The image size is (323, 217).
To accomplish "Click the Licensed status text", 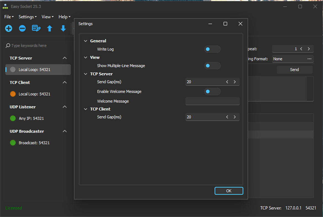I will [14, 208].
